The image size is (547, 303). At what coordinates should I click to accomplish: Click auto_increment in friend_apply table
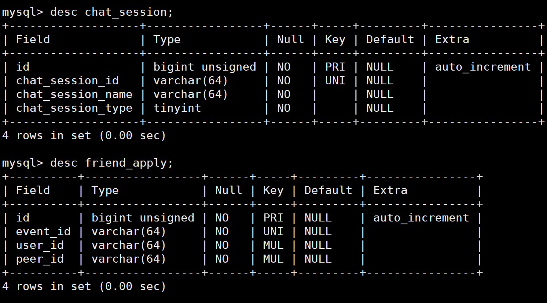tap(421, 218)
